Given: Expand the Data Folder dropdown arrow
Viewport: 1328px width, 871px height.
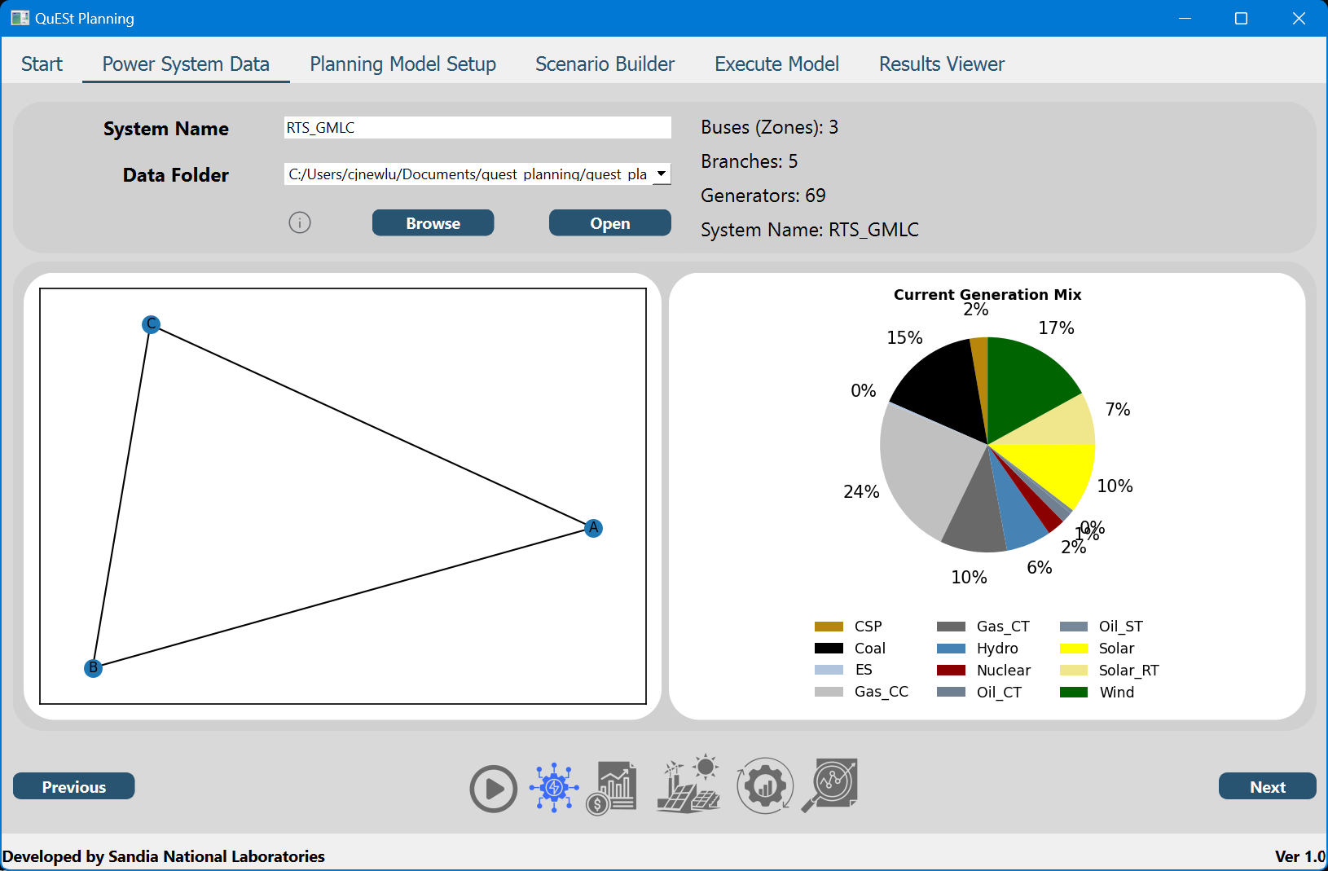Looking at the screenshot, I should (x=662, y=174).
